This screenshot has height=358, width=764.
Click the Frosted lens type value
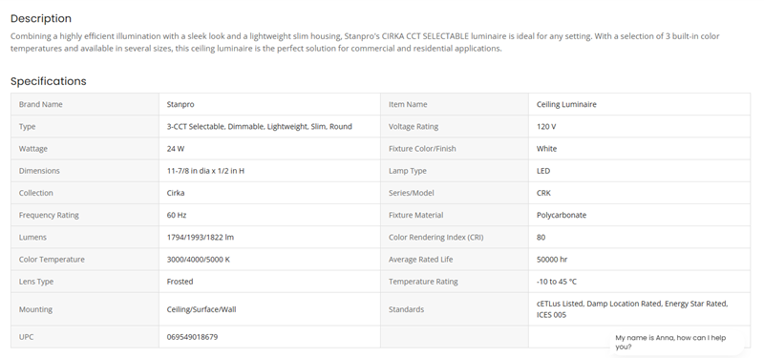[x=180, y=282]
